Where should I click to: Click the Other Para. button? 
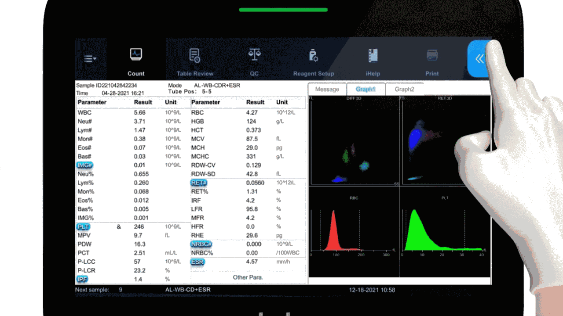(x=249, y=277)
